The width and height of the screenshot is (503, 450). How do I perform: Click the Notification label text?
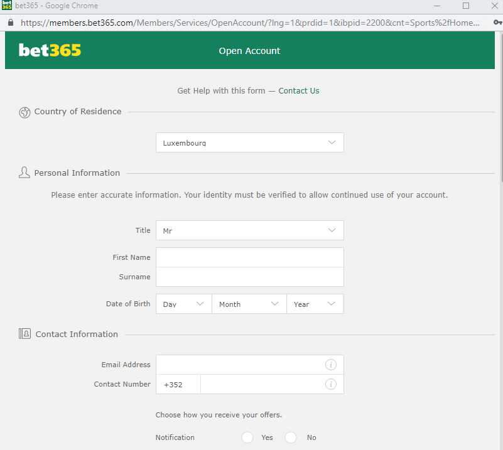175,437
